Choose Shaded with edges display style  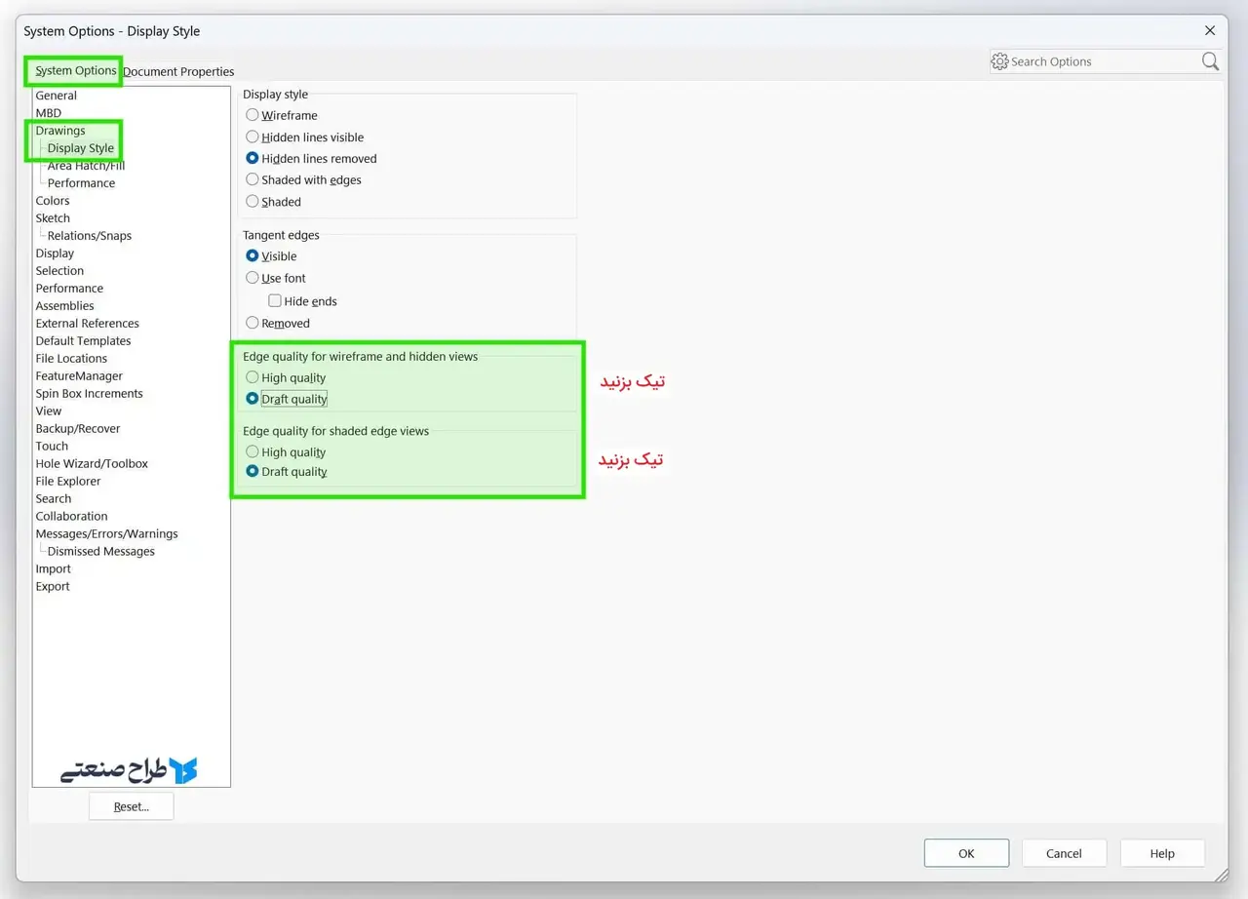253,179
